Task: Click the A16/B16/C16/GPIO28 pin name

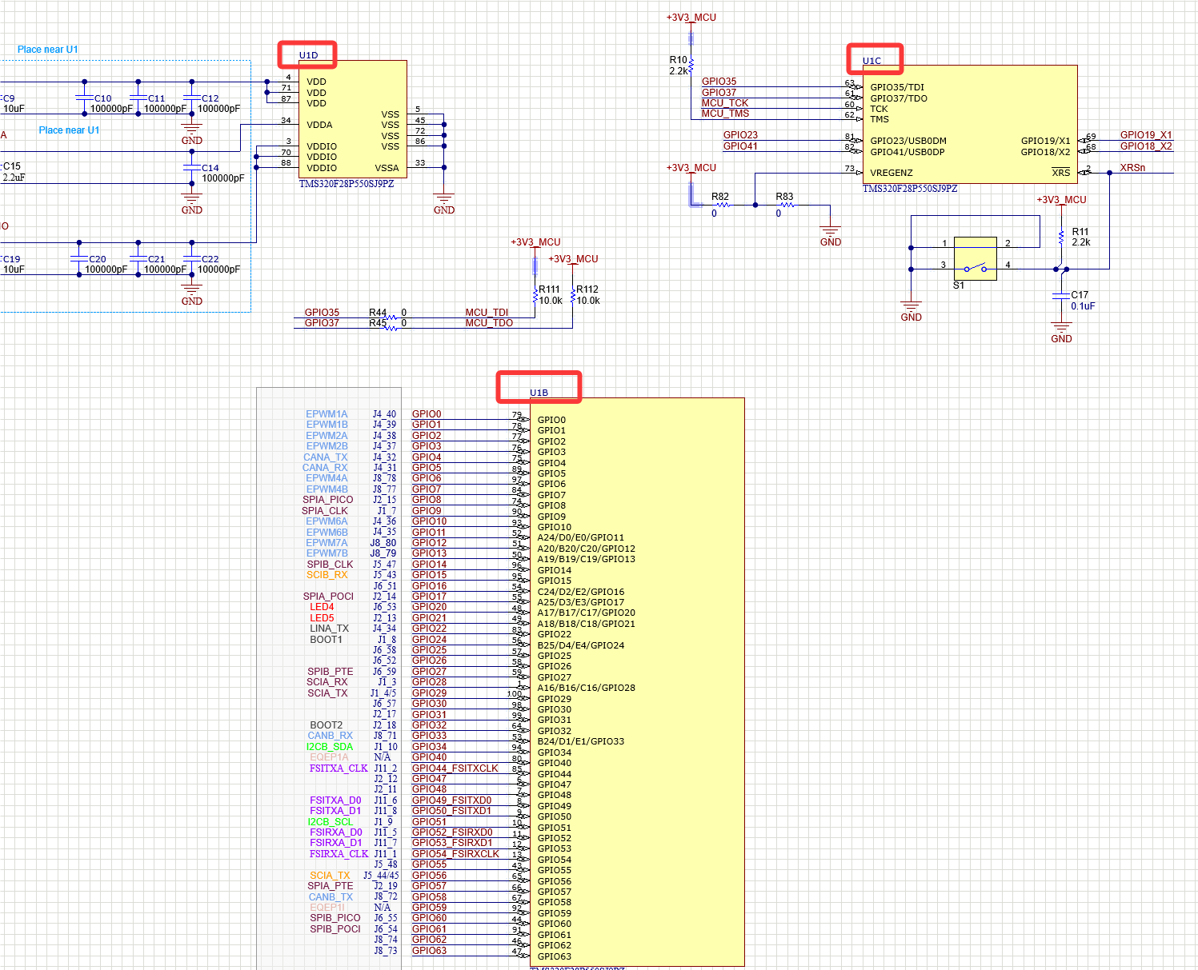Action: tap(586, 688)
